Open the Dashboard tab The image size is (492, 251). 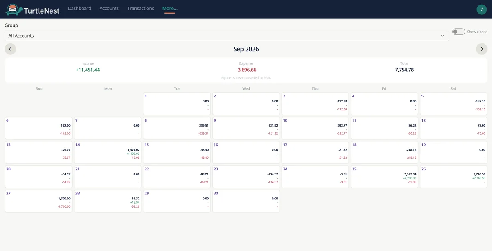[80, 8]
